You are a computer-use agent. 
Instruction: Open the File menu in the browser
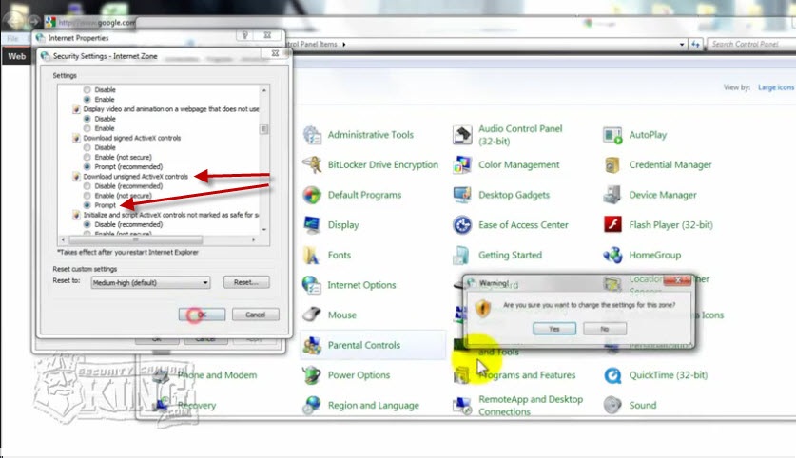(x=12, y=39)
